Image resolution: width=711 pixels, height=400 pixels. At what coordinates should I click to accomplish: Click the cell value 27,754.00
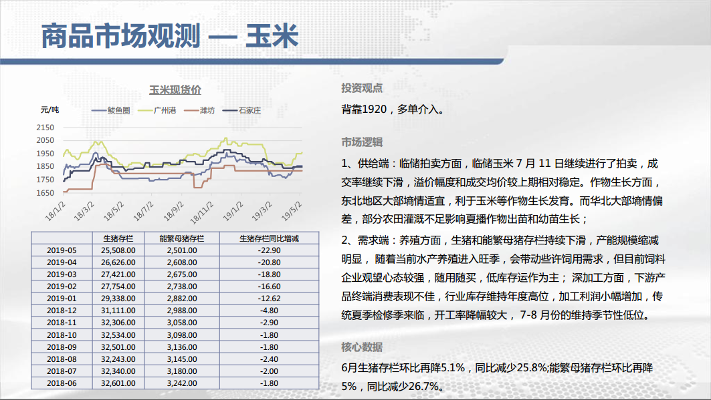(118, 286)
